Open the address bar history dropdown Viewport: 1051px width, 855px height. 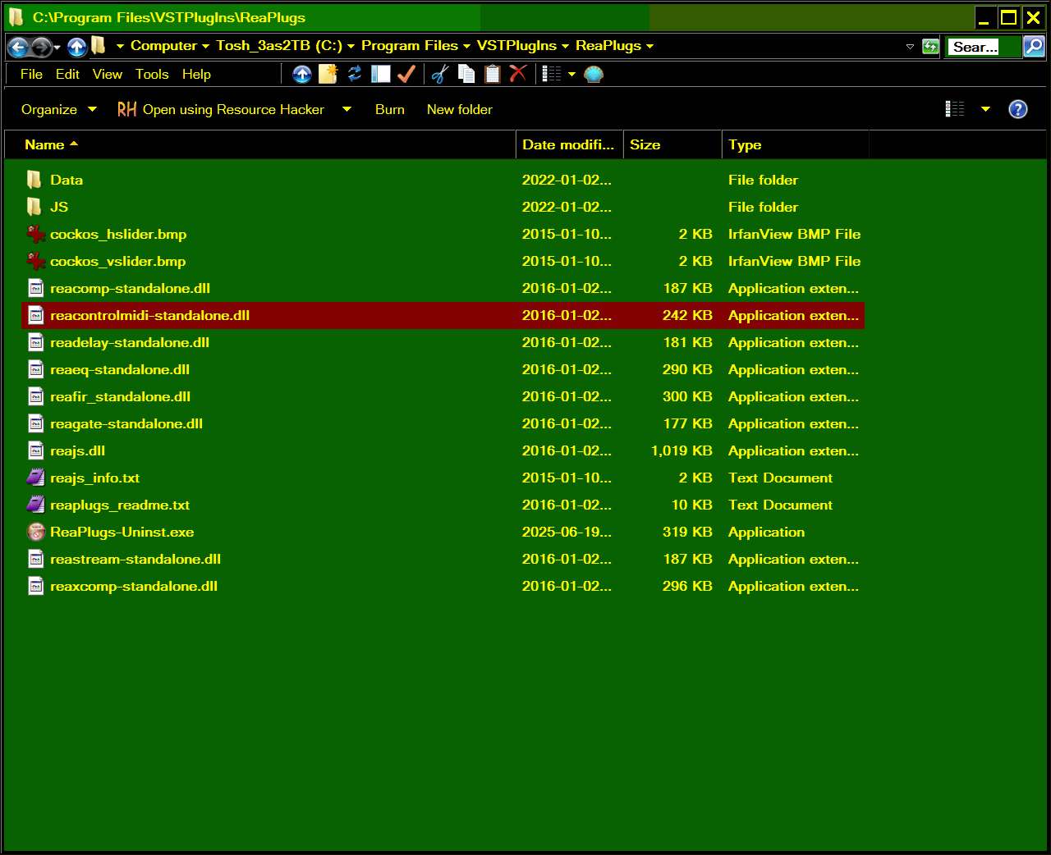click(x=910, y=47)
